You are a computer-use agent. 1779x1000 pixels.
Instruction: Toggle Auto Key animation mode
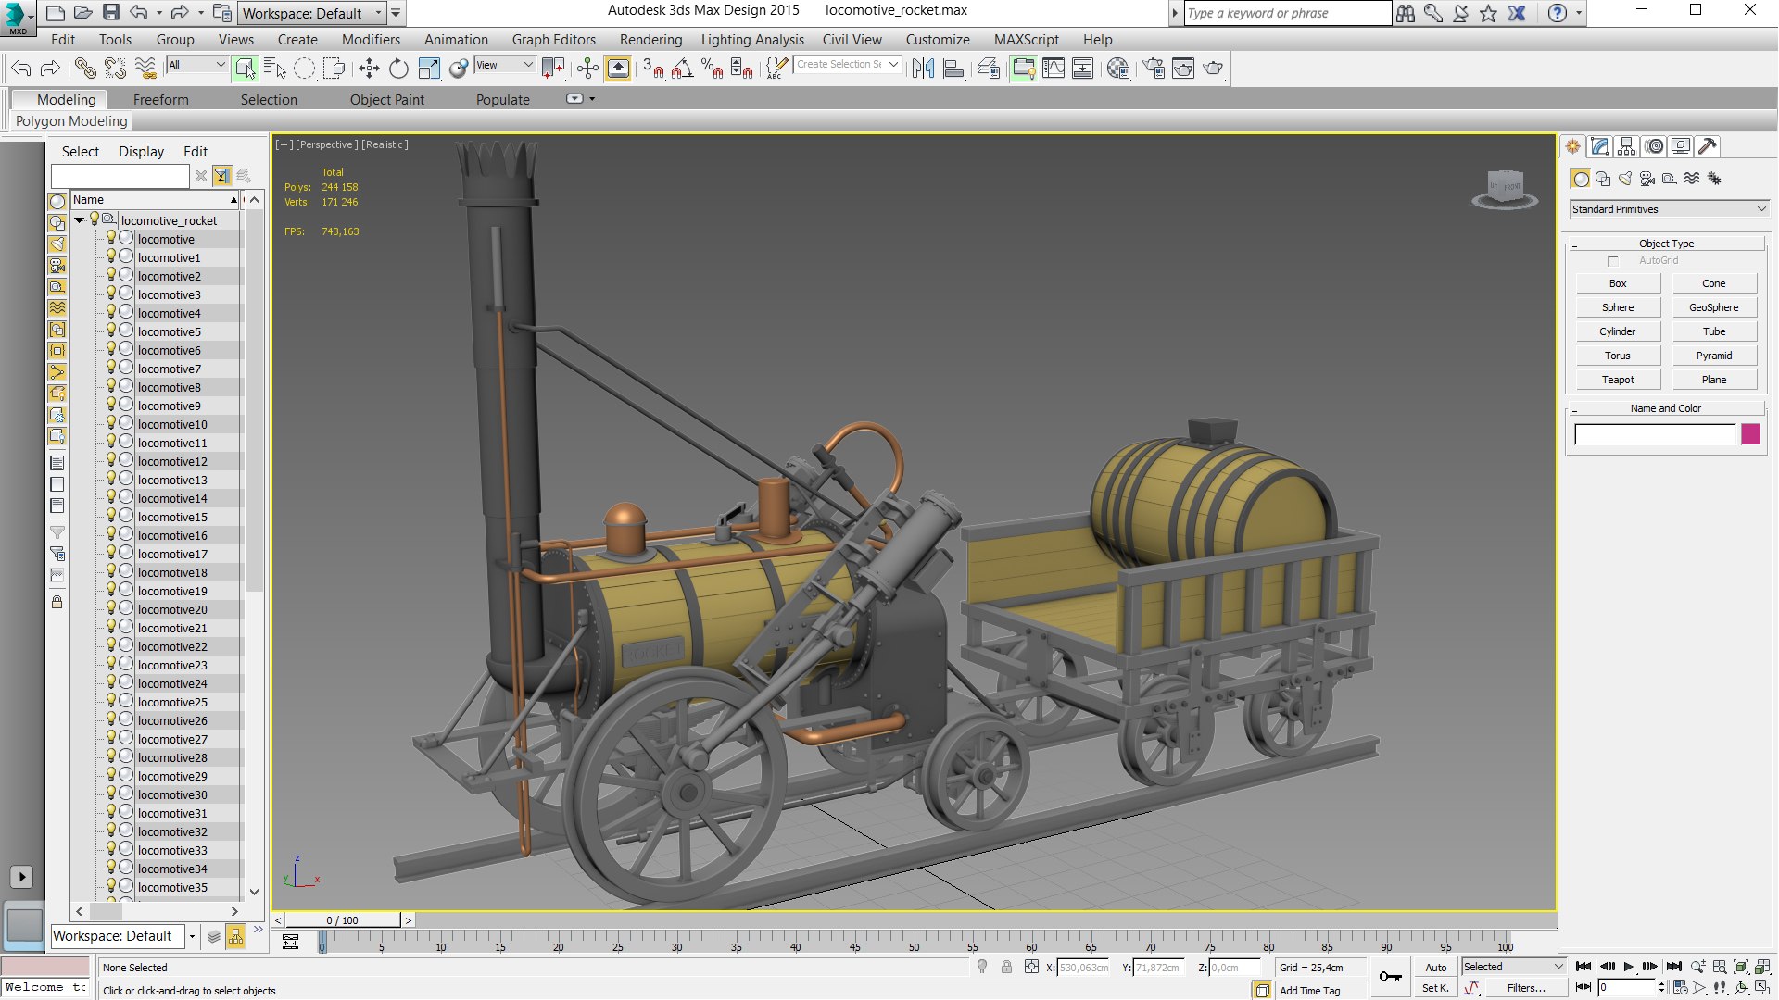[1436, 968]
